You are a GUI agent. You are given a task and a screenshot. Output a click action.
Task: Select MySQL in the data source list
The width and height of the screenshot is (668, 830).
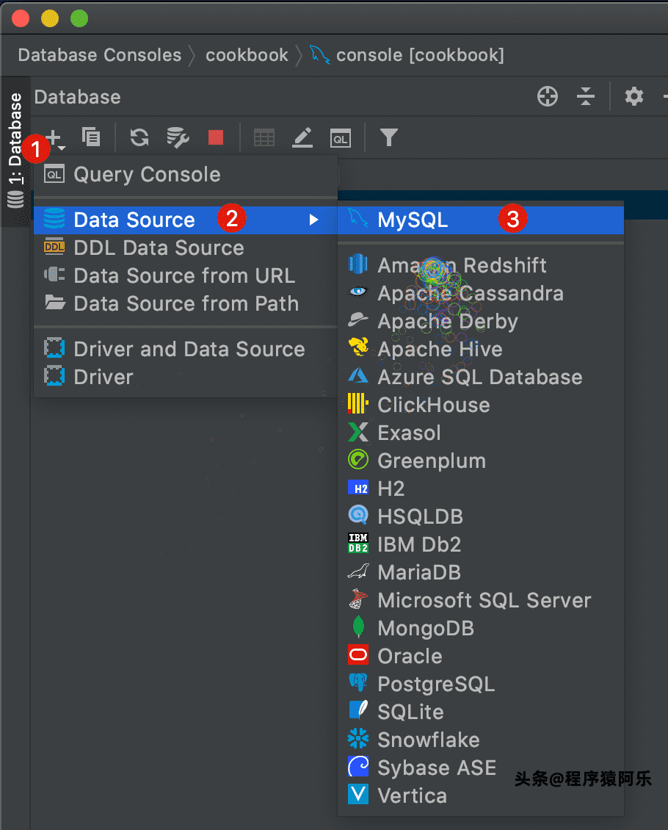[x=481, y=220]
